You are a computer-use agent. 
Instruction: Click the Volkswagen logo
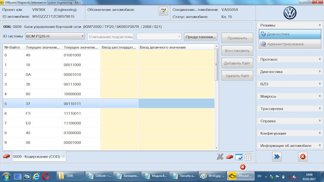[290, 13]
